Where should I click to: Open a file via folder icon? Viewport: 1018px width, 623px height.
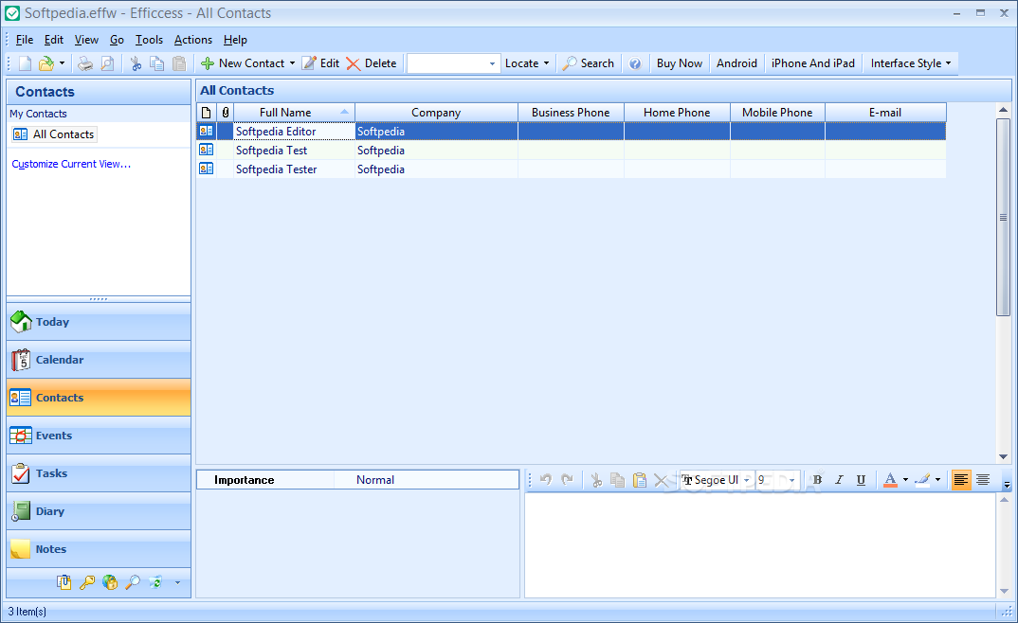click(46, 63)
